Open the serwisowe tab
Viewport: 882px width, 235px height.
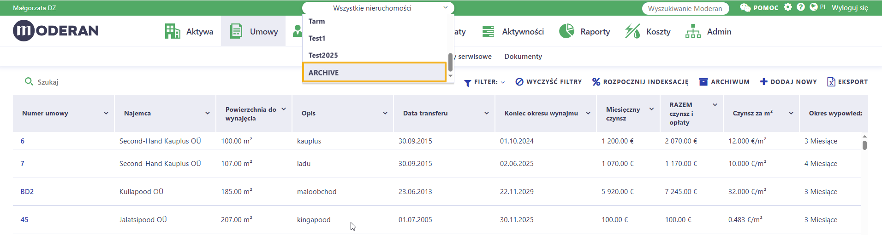(x=475, y=56)
